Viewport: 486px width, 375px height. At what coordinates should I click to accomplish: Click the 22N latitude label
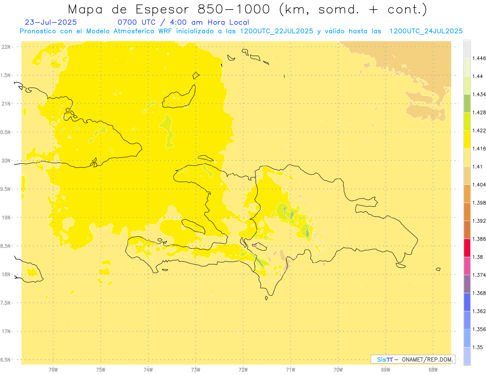click(6, 47)
